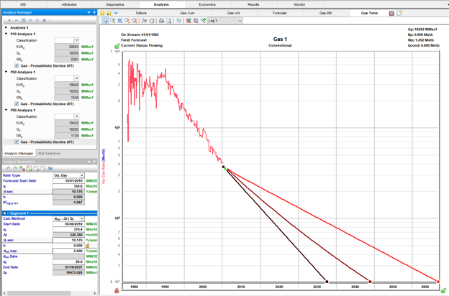
Task: Switch to Plot Selection tab
Action: point(49,153)
